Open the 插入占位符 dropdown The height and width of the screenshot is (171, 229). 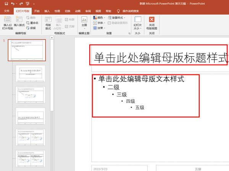pyautogui.click(x=58, y=23)
